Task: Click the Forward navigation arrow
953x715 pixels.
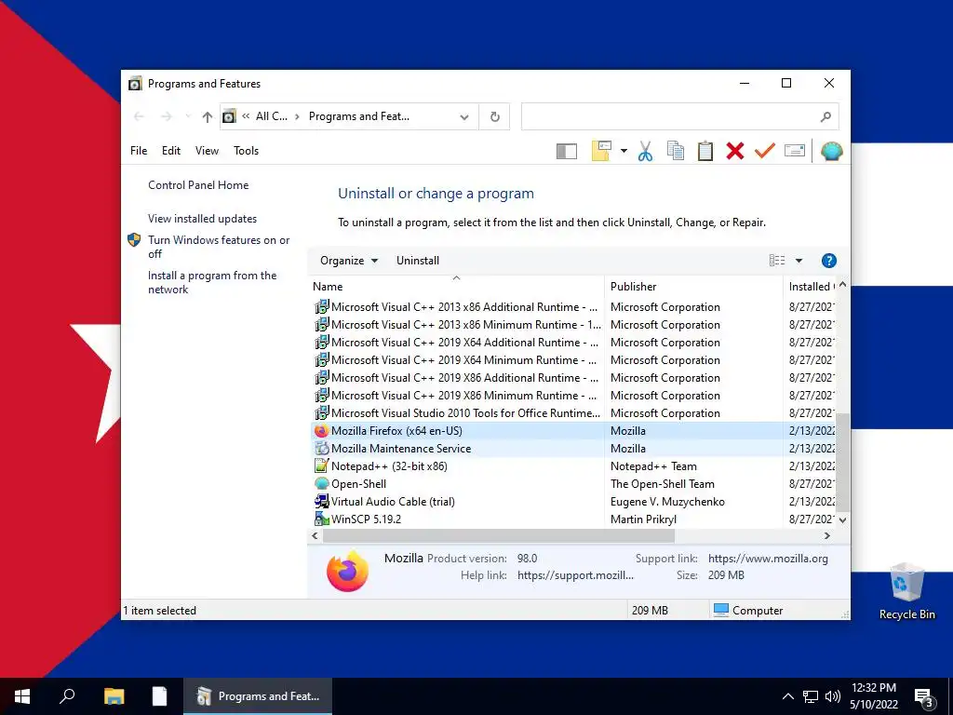Action: [x=166, y=116]
